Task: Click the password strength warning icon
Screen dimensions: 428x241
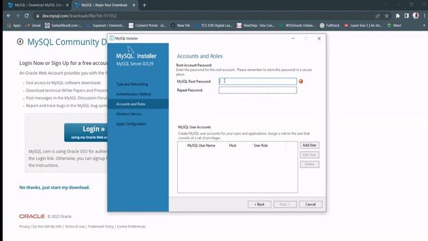Action: (301, 81)
